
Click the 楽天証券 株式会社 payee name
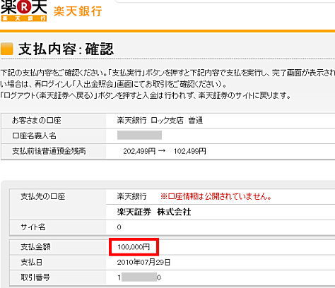(x=154, y=212)
